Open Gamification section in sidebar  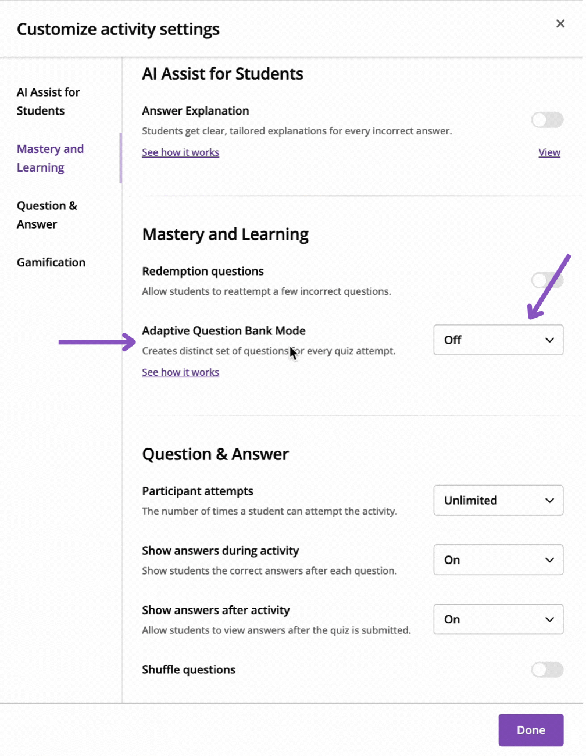click(x=51, y=262)
